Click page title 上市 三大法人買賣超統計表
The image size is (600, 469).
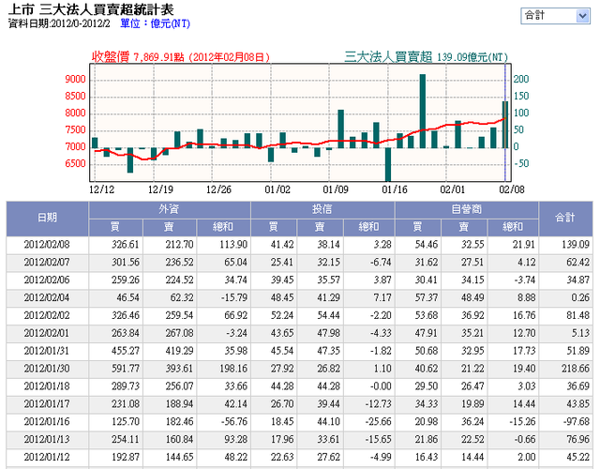click(91, 9)
